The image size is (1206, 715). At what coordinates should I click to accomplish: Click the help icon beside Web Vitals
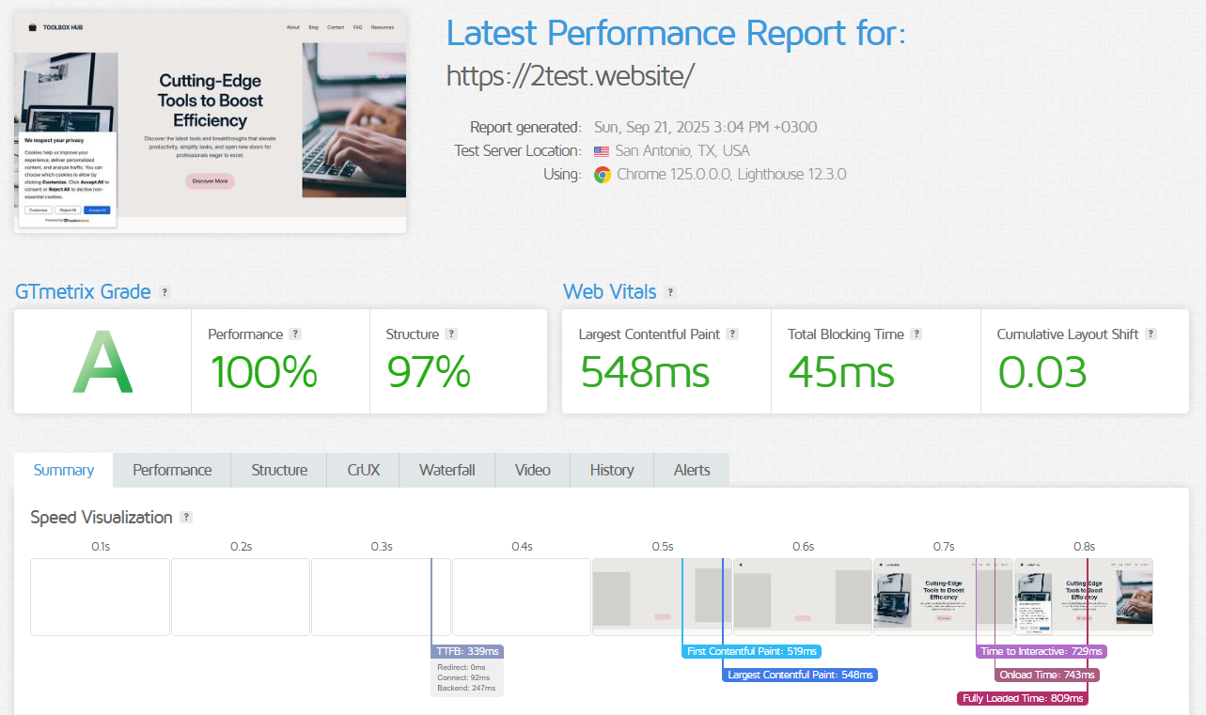point(670,292)
